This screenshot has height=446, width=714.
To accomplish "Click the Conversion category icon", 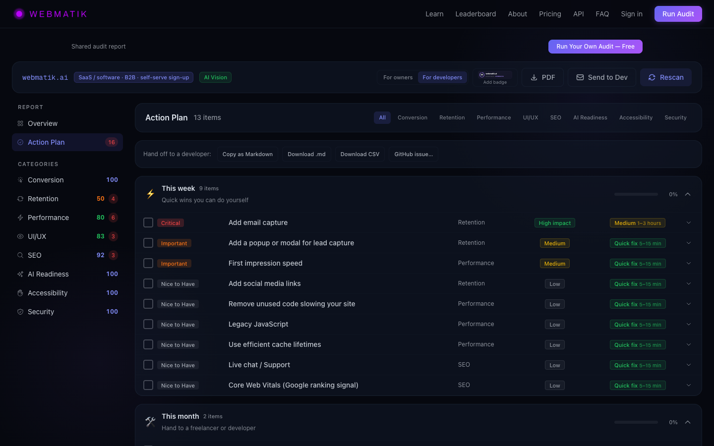I will pos(20,180).
